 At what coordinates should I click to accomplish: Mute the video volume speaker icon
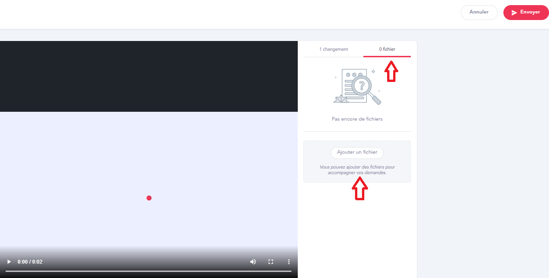pos(253,262)
